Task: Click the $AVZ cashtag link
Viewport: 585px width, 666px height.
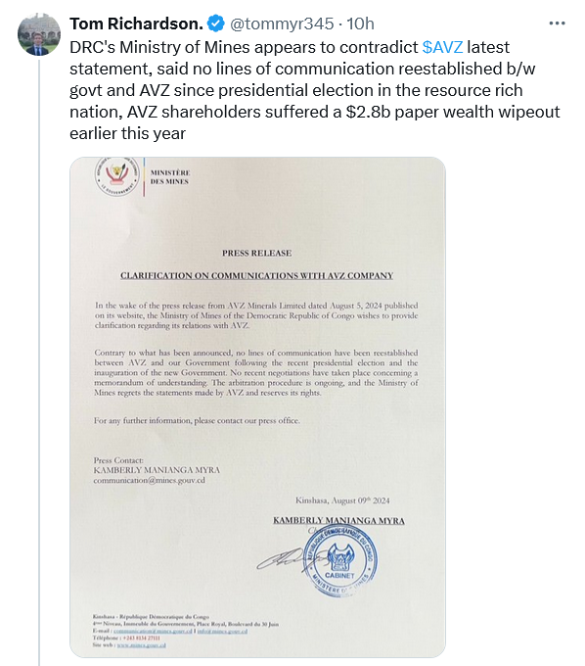Action: point(442,47)
